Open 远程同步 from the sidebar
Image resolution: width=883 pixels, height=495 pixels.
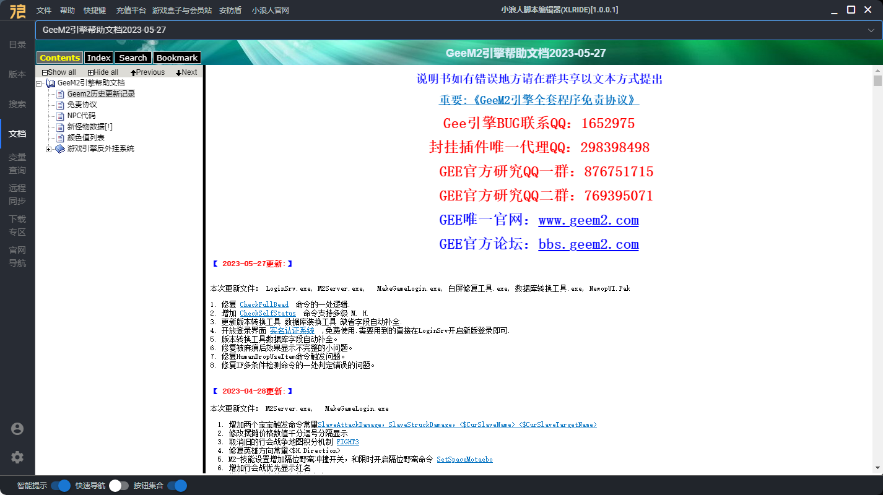click(17, 194)
